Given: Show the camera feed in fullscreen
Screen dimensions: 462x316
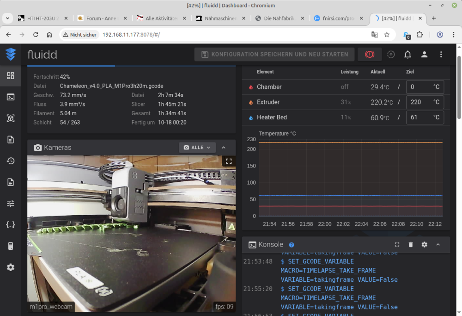Looking at the screenshot, I should click(228, 161).
